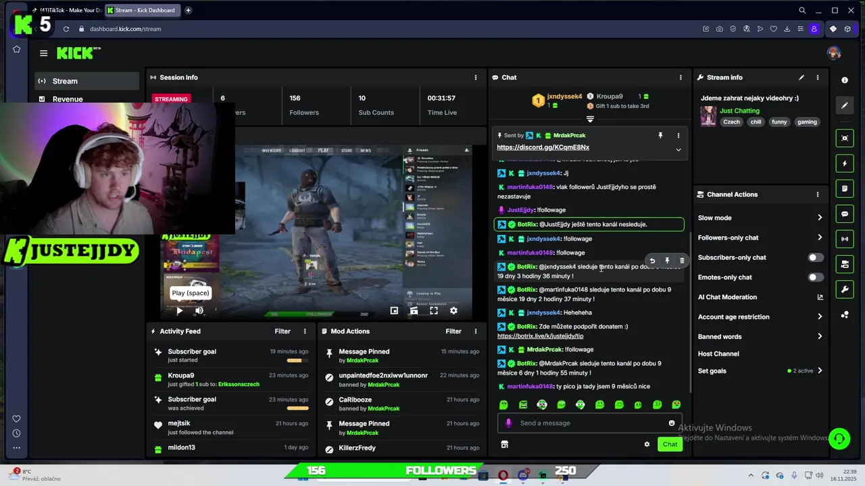The height and width of the screenshot is (486, 865).
Task: Show hidden system tray icons
Action: (750, 476)
